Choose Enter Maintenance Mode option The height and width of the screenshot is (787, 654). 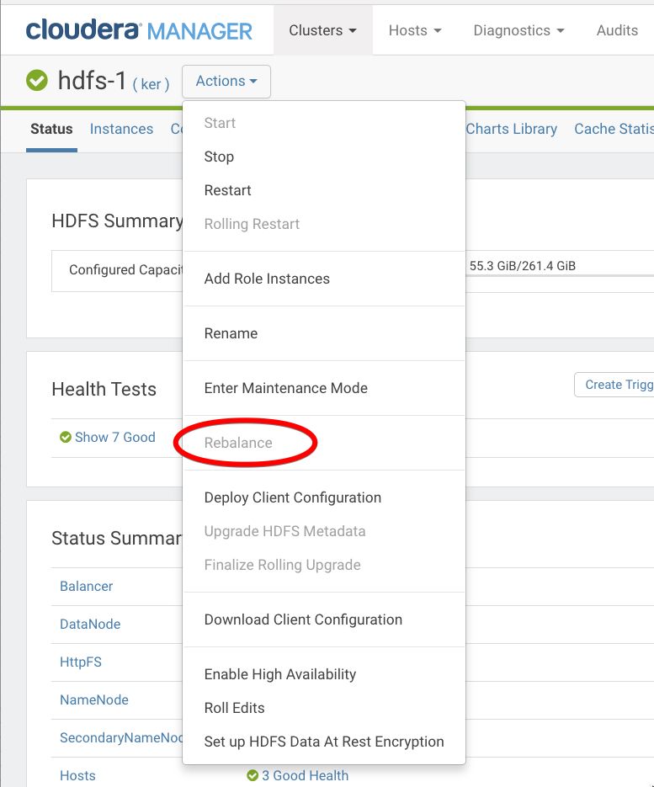click(285, 388)
